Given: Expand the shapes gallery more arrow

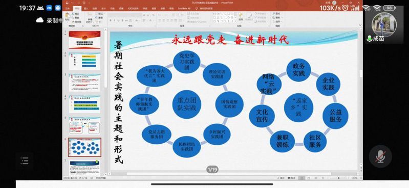Looking at the screenshot, I should click(x=235, y=21).
